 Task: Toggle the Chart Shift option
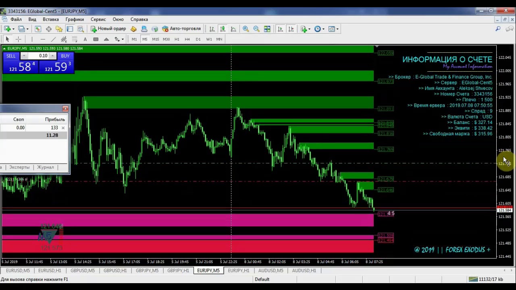[x=291, y=29]
